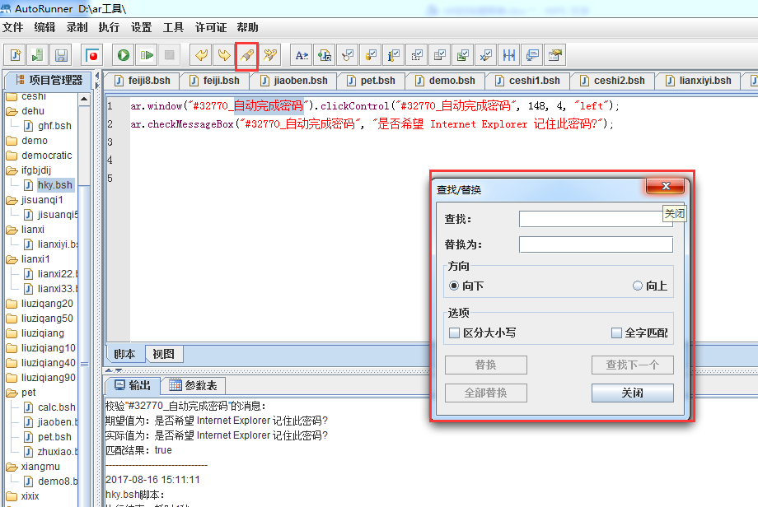Image resolution: width=758 pixels, height=507 pixels.
Task: Click the dashed-selection checkpoint toolbar icon
Action: click(417, 55)
